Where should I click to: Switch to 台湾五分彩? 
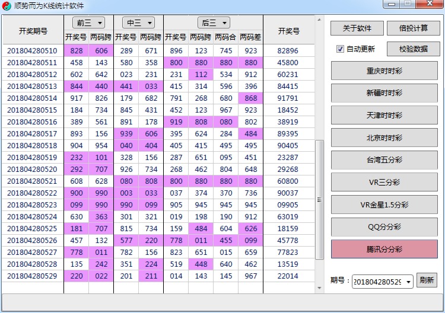[384, 160]
